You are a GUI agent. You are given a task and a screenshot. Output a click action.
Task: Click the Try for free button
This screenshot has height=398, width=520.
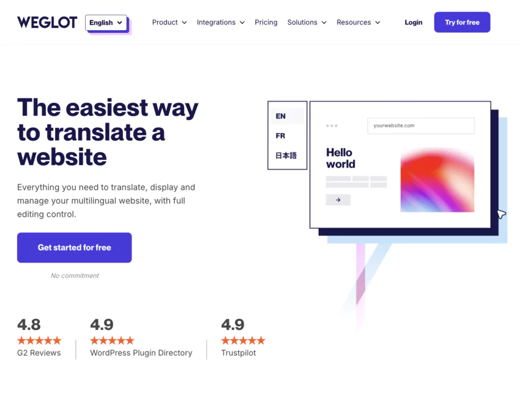462,22
